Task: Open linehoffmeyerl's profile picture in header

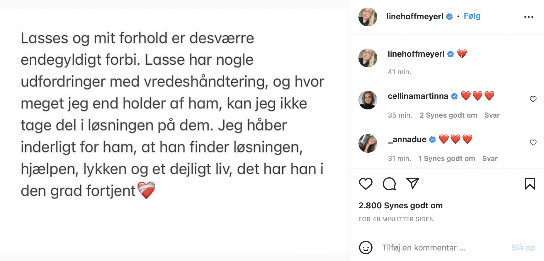Action: [x=368, y=17]
